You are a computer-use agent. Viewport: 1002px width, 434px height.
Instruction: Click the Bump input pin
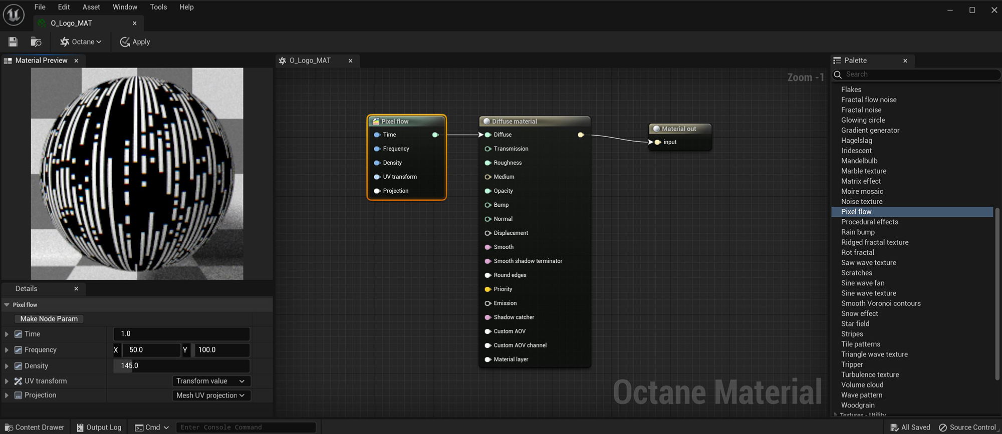488,205
